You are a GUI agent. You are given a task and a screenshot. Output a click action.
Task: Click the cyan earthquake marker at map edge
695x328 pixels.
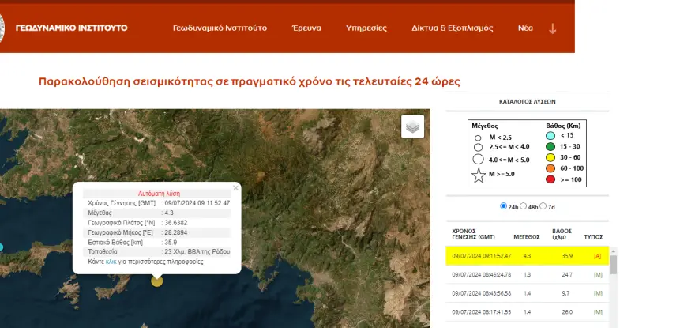[x=2, y=247]
